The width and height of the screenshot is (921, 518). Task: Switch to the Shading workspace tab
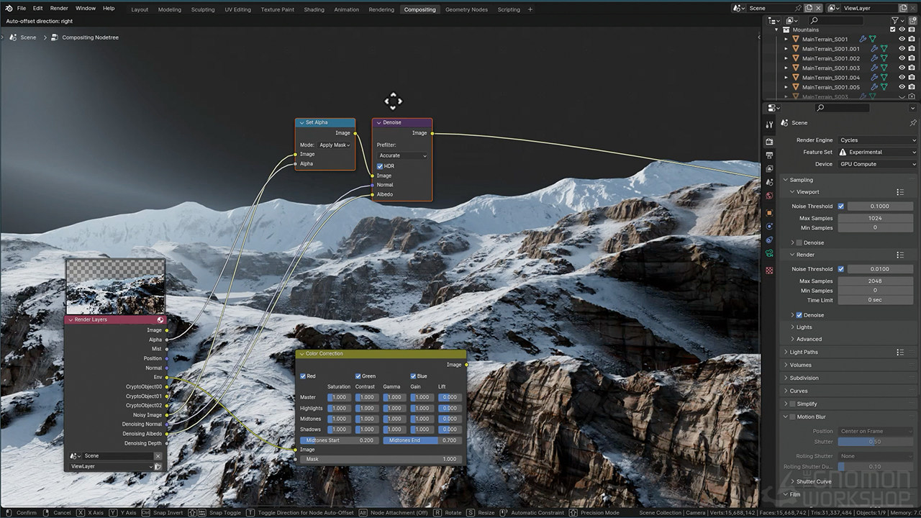point(314,9)
